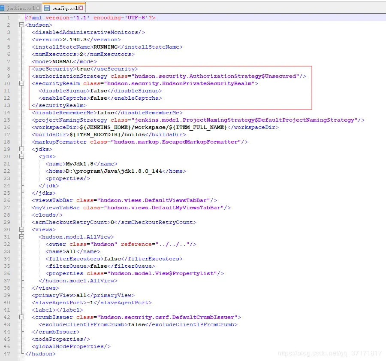This screenshot has width=386, height=361.
Task: Collapse the jdks block fold marker
Action: click(x=22, y=149)
